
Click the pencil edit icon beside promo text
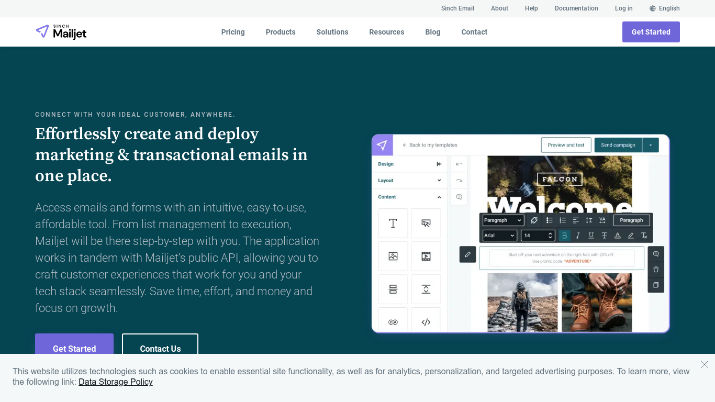coord(467,254)
